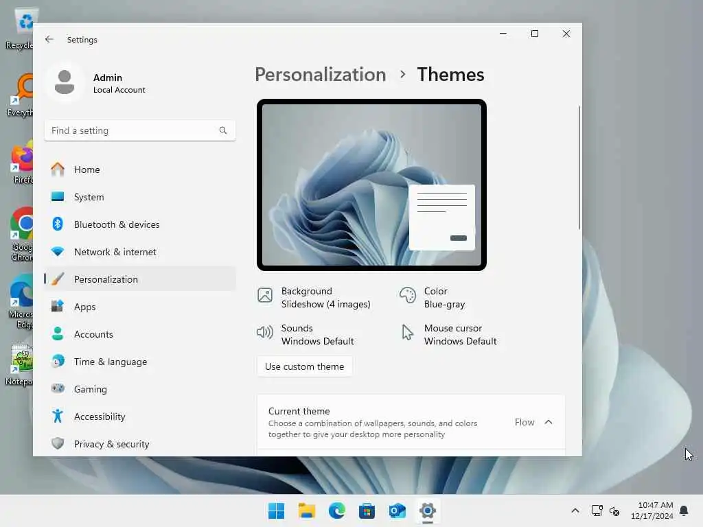Select Personalization in the sidebar
This screenshot has width=703, height=527.
coord(140,279)
